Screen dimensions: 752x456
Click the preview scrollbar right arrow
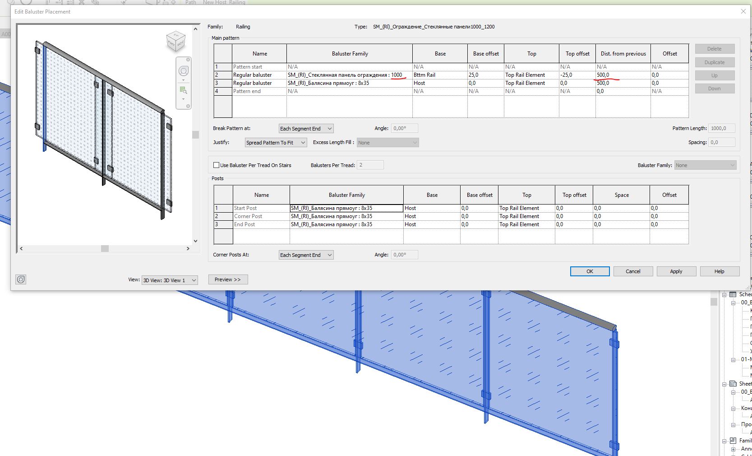[x=188, y=248]
